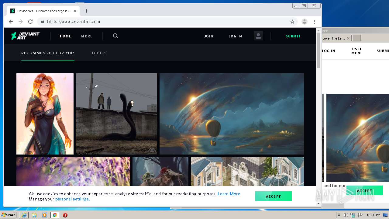Click the taskbar clock showing 10:20 PM
Screen dimensions: 389x219
[374, 215]
